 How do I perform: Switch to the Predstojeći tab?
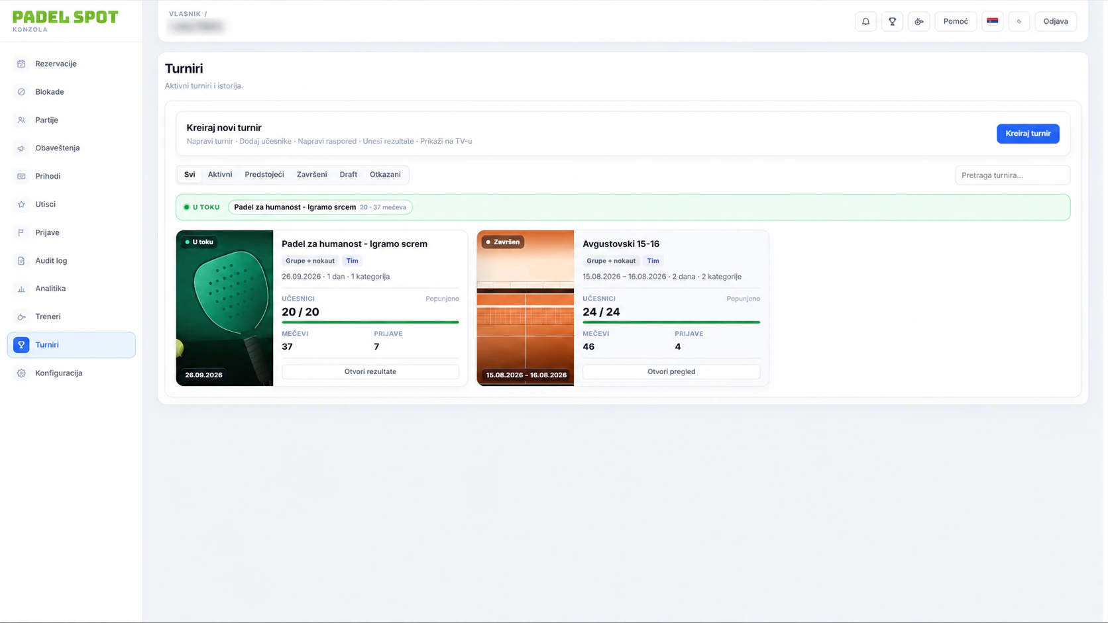click(x=264, y=175)
